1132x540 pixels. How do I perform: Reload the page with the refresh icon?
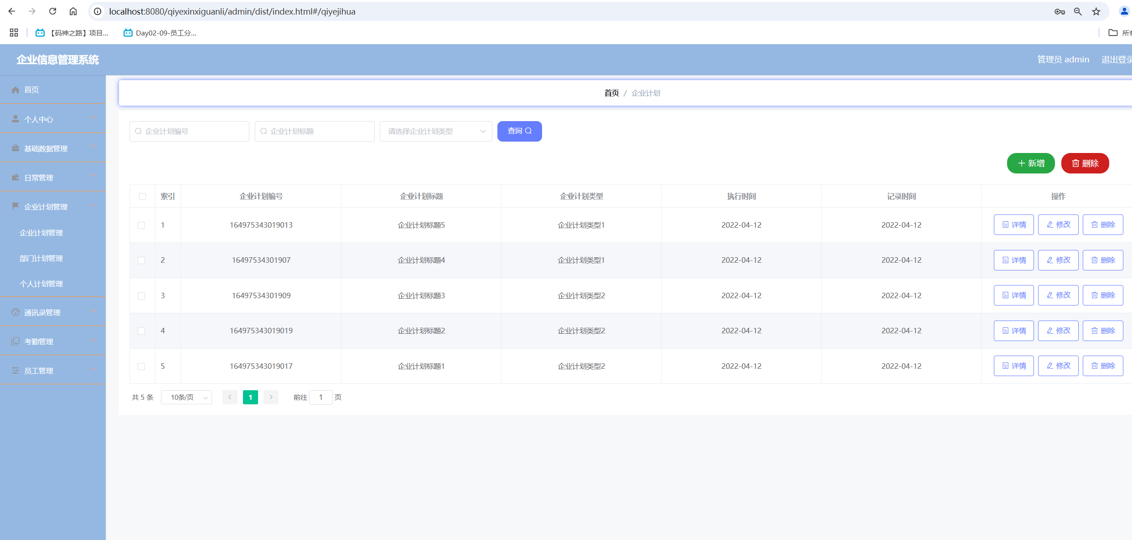52,11
